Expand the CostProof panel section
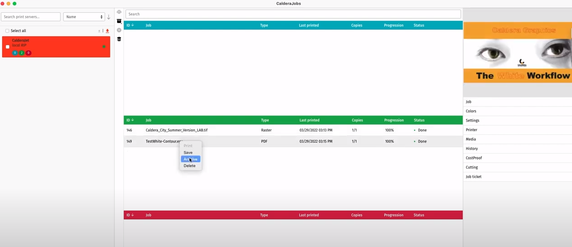572x247 pixels. tap(473, 158)
